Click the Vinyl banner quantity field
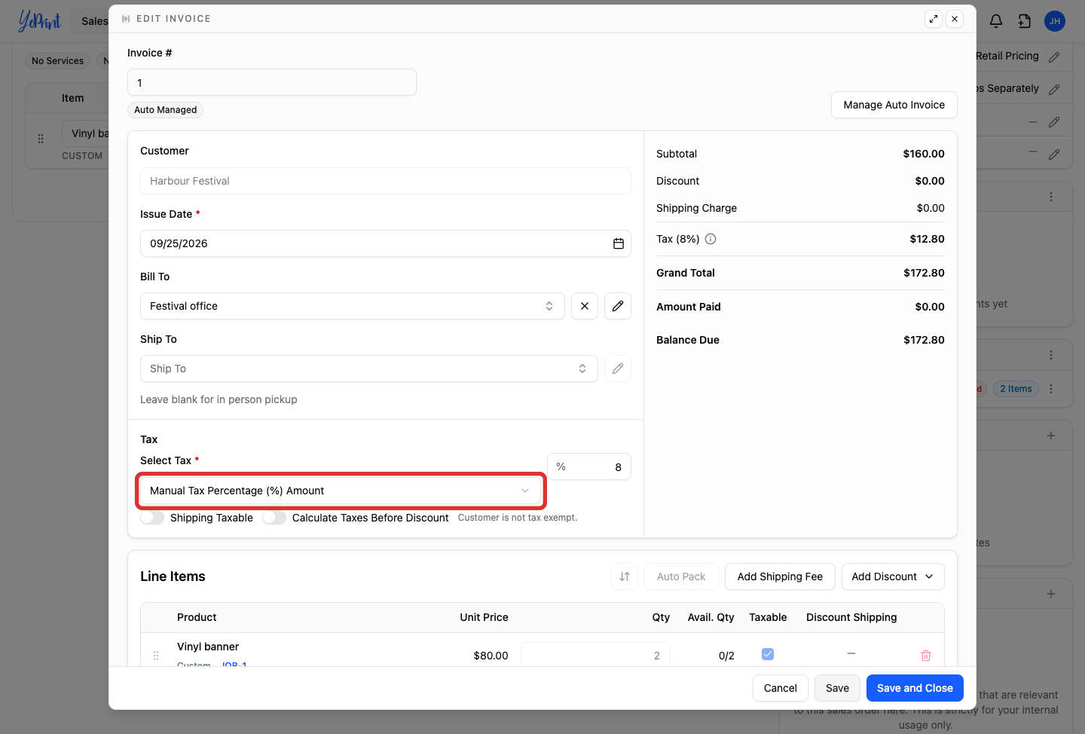1085x734 pixels. 595,656
